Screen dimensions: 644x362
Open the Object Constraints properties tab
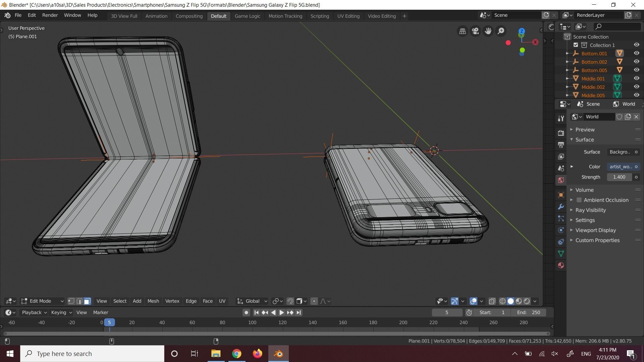561,242
